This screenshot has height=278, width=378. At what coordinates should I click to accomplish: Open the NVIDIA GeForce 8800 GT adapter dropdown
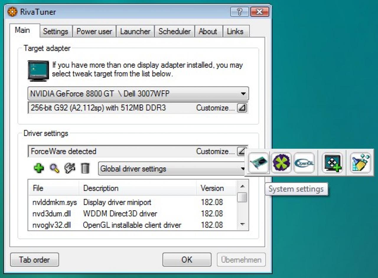tap(138, 94)
